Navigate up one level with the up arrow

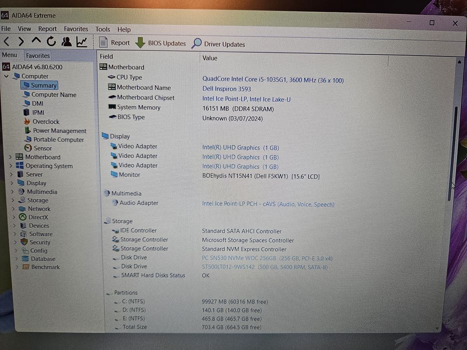pos(37,41)
